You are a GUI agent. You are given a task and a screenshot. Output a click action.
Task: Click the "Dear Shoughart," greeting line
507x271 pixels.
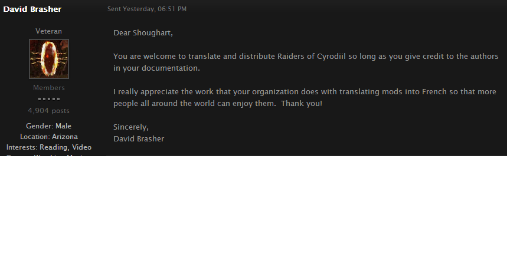coord(143,33)
